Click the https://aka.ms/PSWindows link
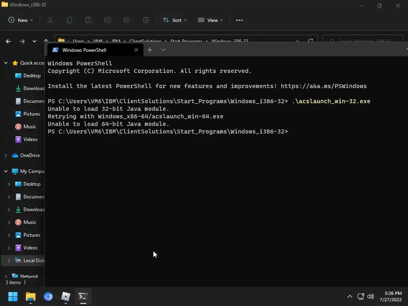The width and height of the screenshot is (408, 306). 324,86
